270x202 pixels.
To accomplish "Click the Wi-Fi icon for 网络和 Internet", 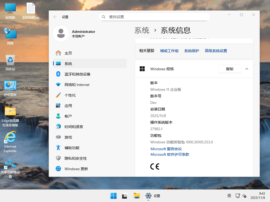I will 58,85.
